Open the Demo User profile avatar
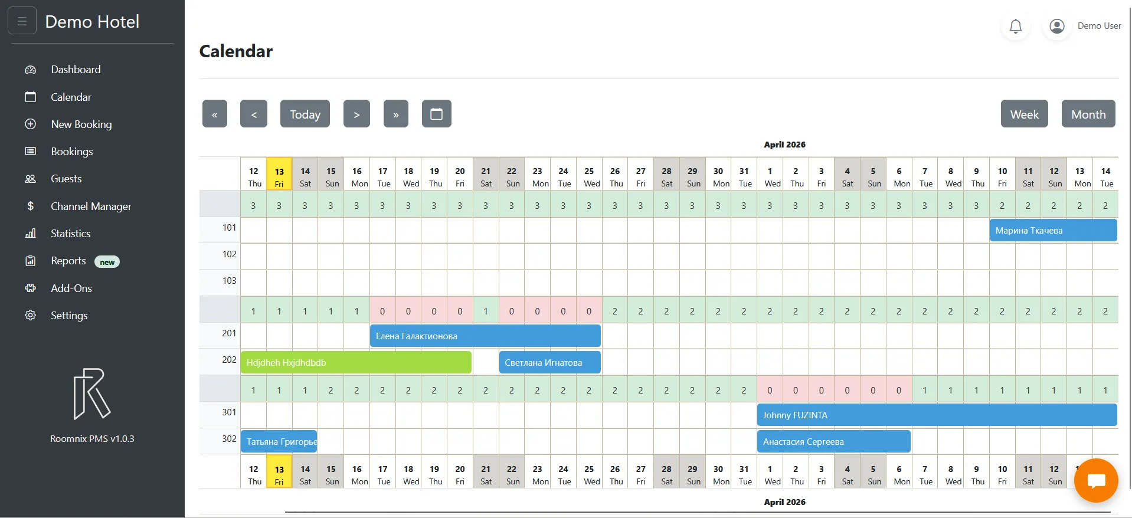The width and height of the screenshot is (1132, 518). pos(1057,26)
